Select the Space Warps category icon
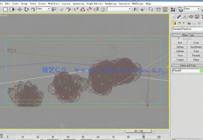 point(199,23)
